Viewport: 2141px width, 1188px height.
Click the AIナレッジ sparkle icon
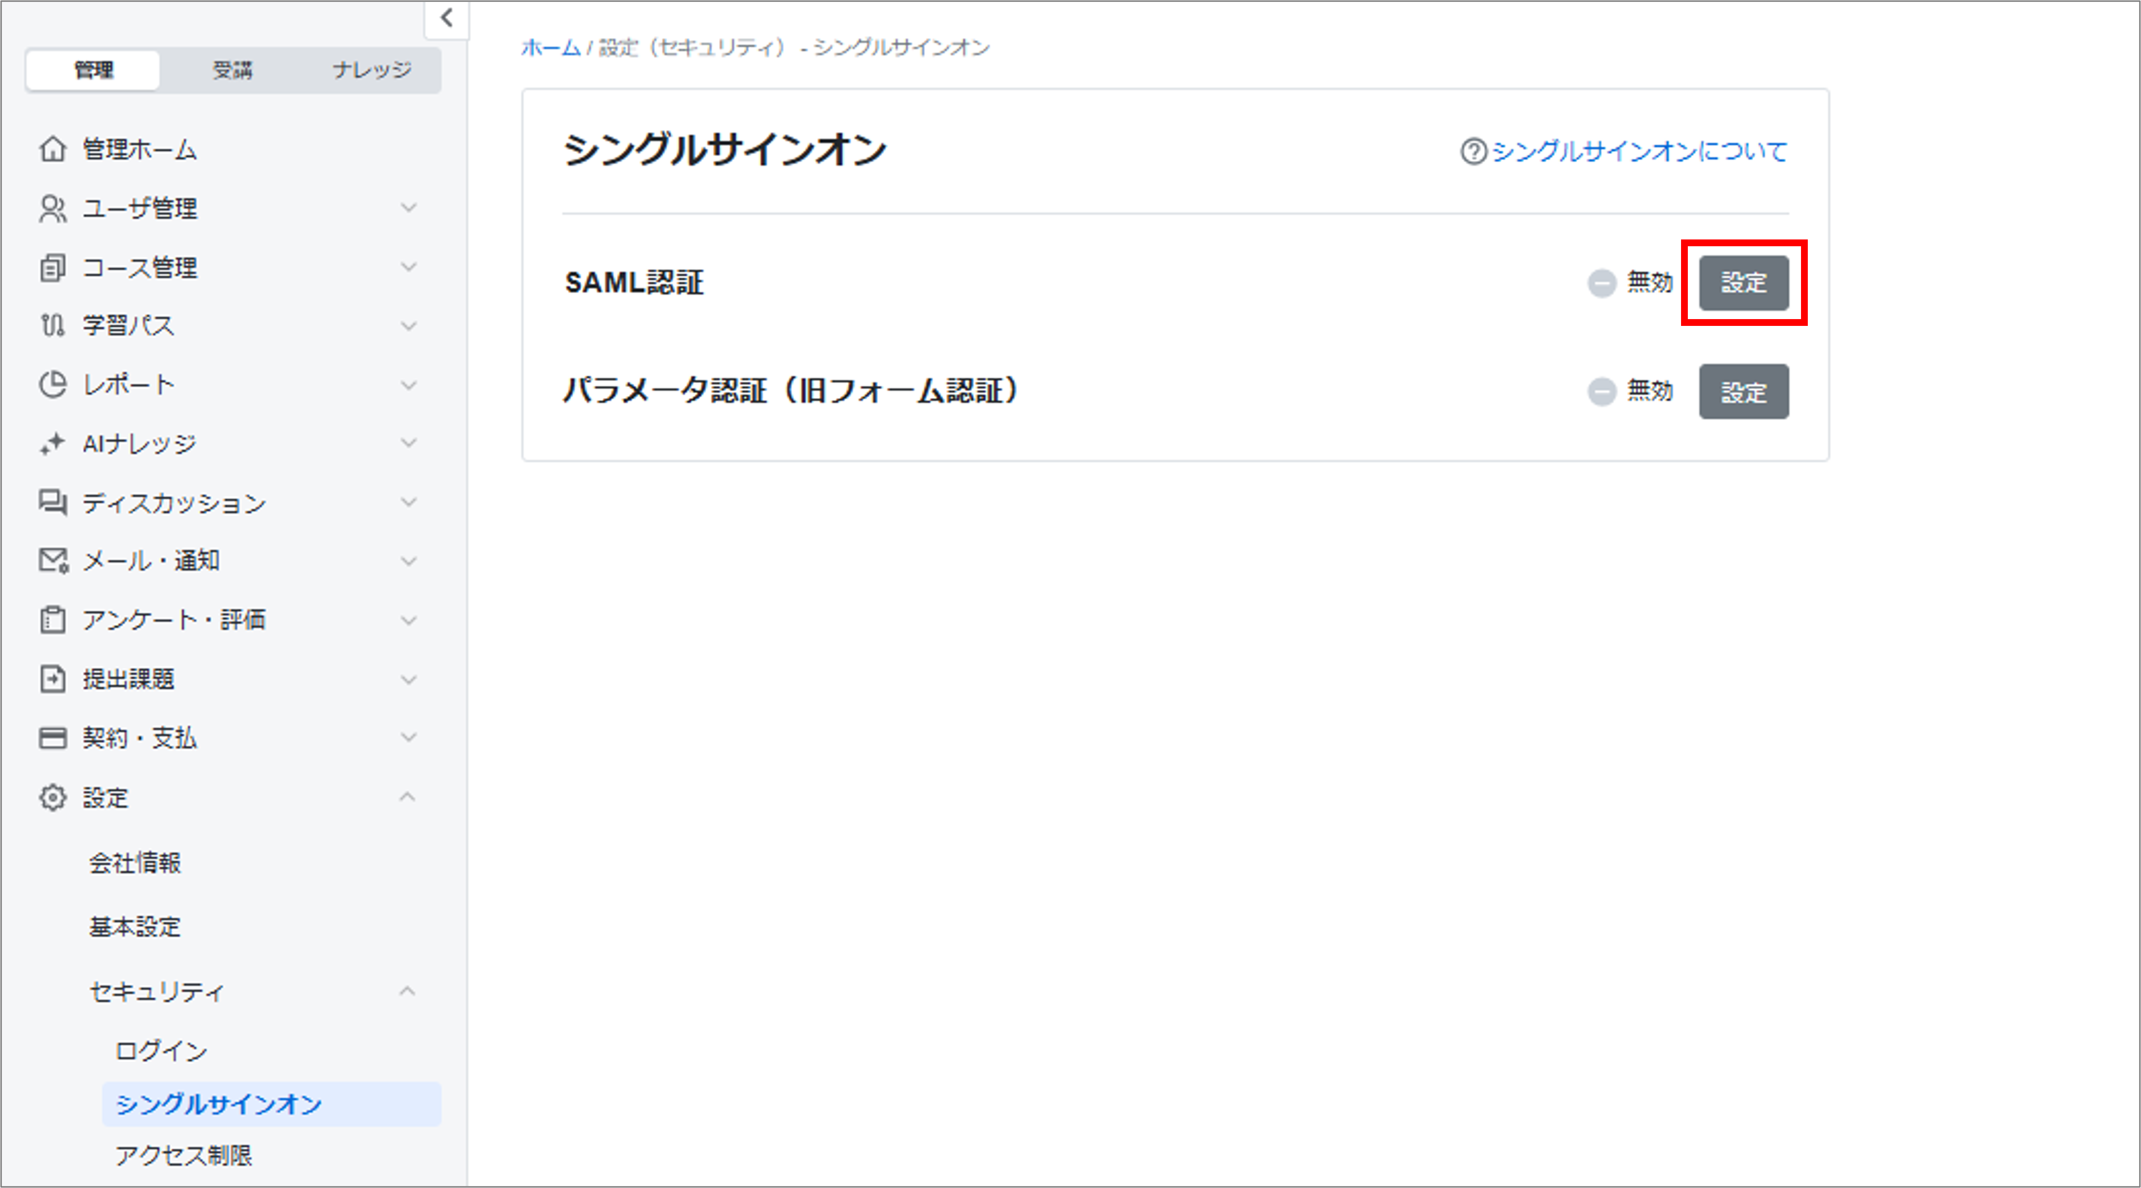[52, 443]
